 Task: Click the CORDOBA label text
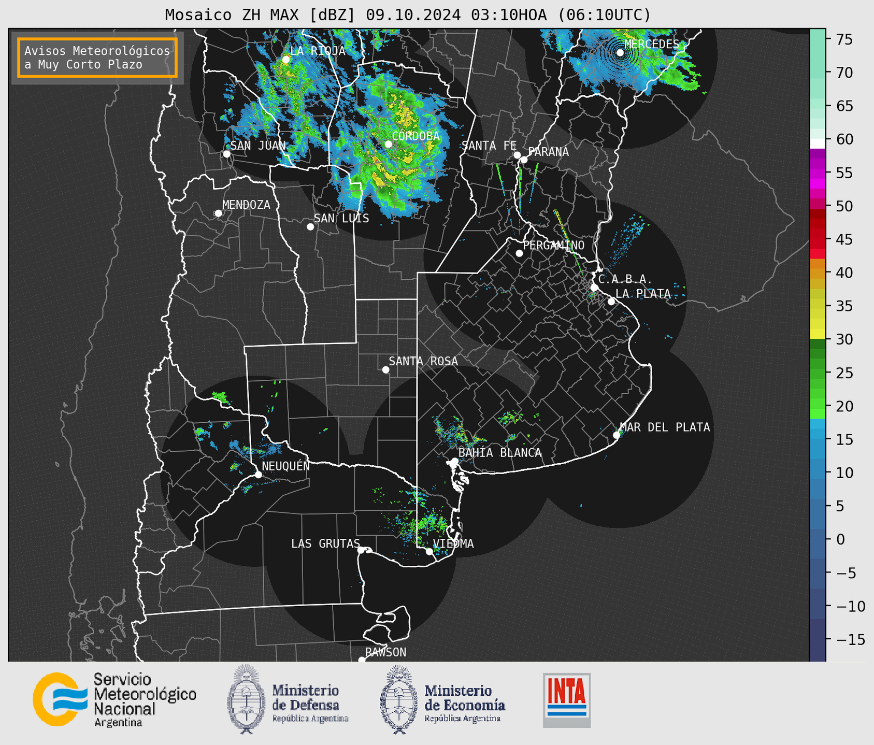(415, 136)
